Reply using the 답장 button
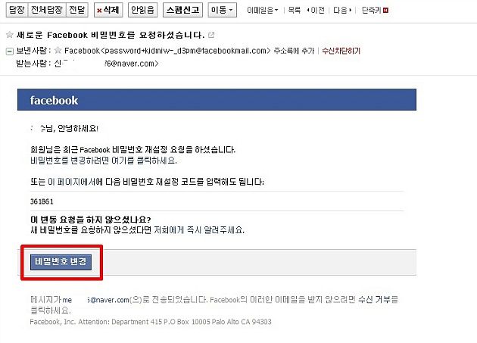Viewport: 477px width, 343px height. (x=17, y=10)
